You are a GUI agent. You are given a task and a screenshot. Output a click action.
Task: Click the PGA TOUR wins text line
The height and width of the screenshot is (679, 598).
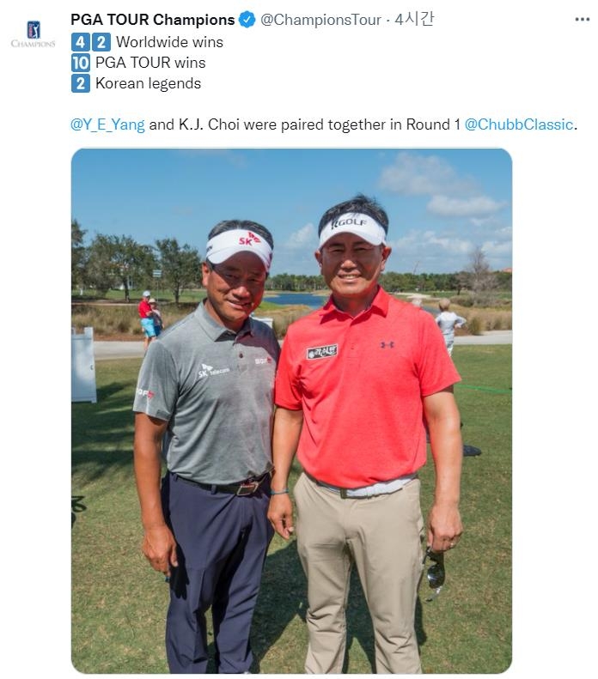coord(150,63)
